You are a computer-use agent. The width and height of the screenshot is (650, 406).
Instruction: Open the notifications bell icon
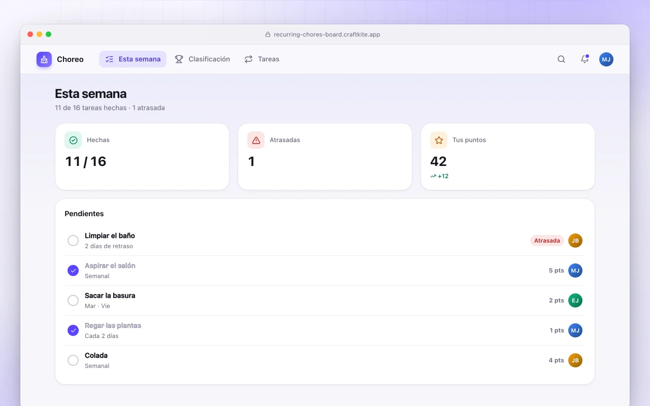tap(584, 59)
